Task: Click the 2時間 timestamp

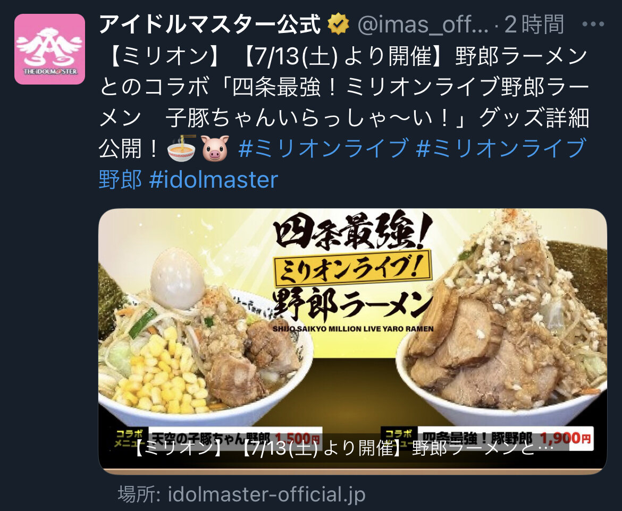Action: (534, 24)
